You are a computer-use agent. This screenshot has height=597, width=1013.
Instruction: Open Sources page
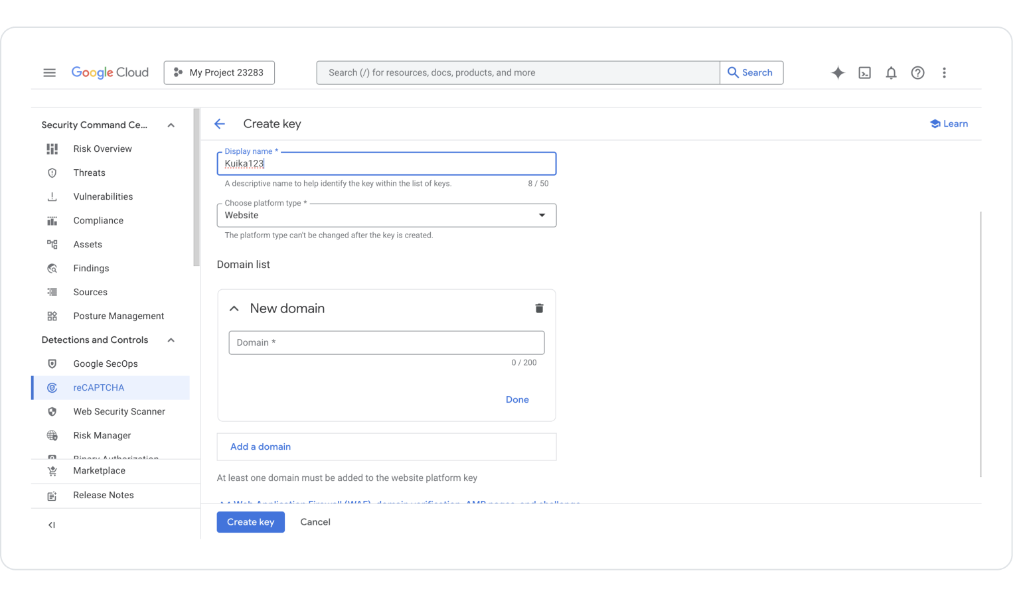pyautogui.click(x=90, y=293)
